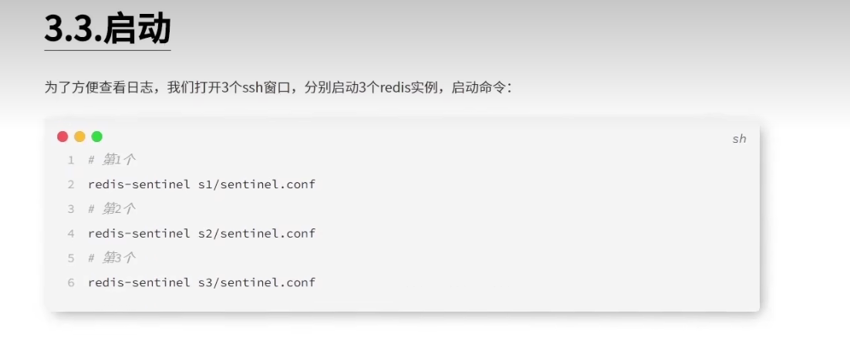Image resolution: width=850 pixels, height=358 pixels.
Task: Click the '3.3.启动' heading
Action: pos(107,29)
